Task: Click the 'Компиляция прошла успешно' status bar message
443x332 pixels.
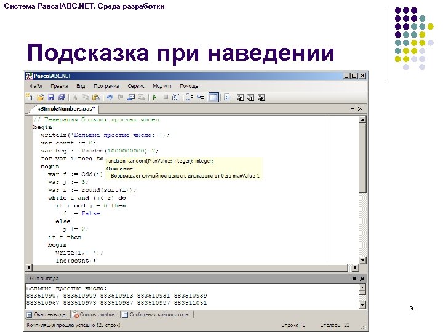Action: coord(73,325)
